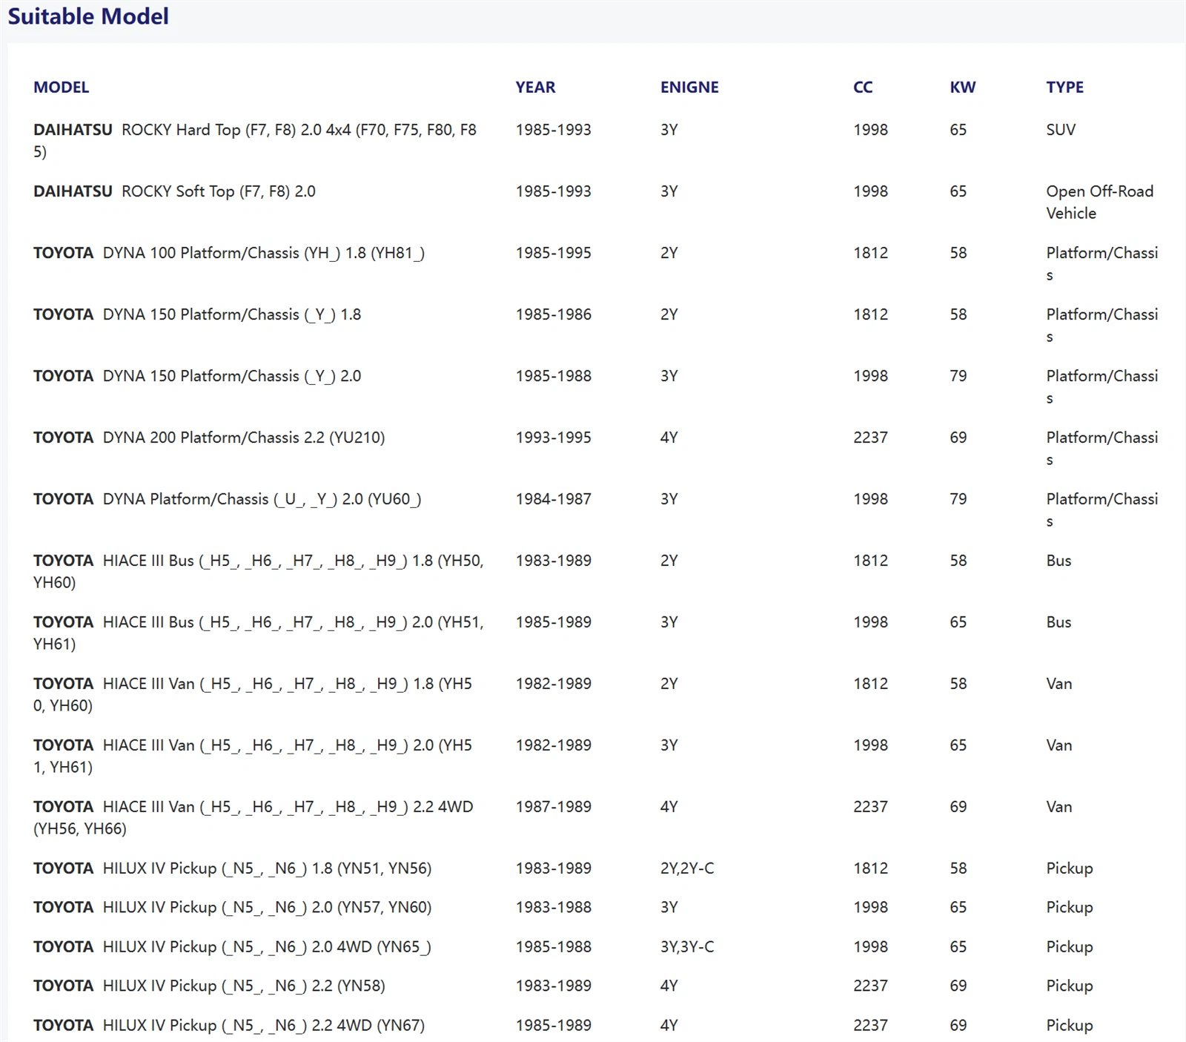Click engine 3Y in ROCKY Hard Top row

point(669,130)
